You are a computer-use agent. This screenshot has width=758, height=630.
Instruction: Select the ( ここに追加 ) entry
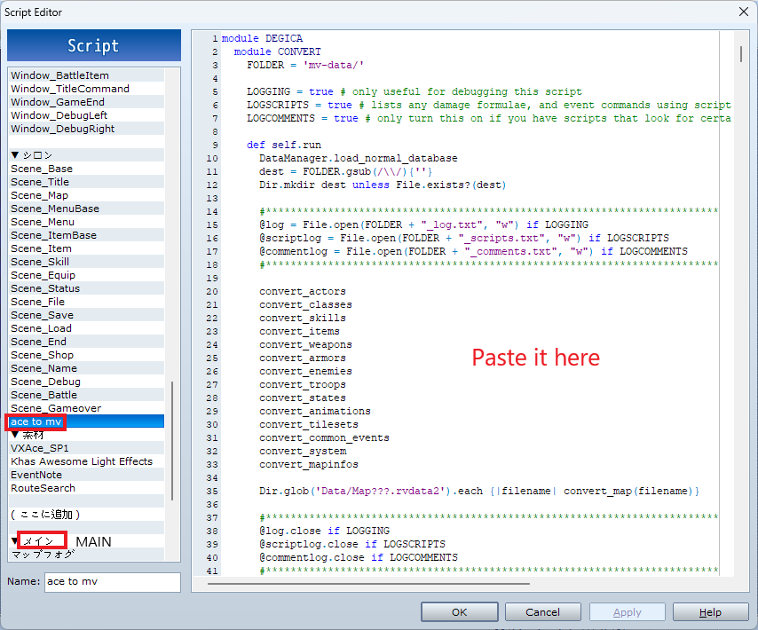[86, 515]
